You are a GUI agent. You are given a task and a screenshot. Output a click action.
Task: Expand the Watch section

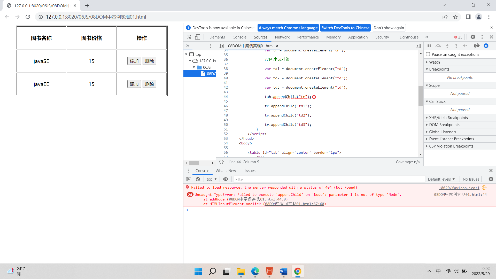pyautogui.click(x=460, y=62)
